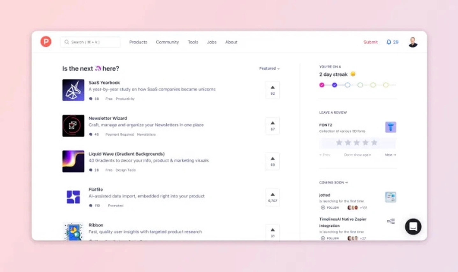Click the fourth streak day marker
This screenshot has height=272, width=458.
(x=360, y=85)
